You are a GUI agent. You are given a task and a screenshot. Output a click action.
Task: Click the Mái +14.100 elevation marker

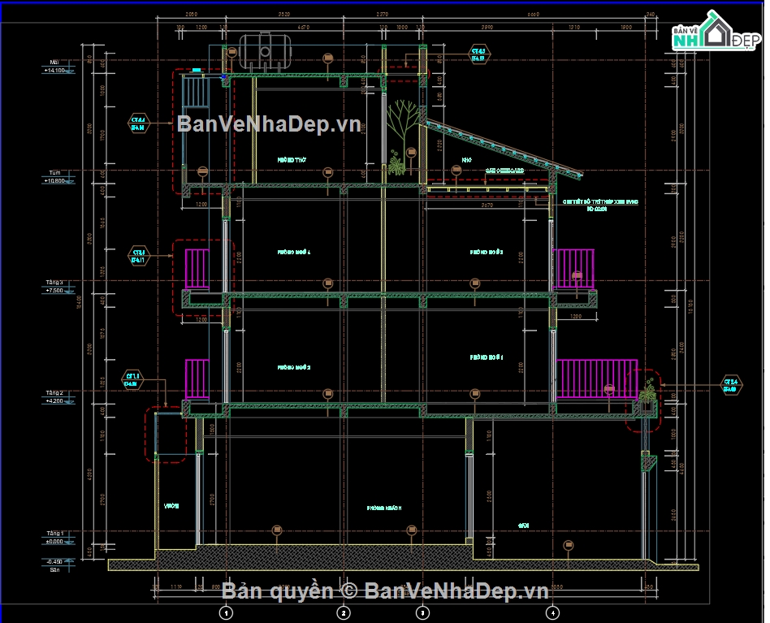pos(56,67)
